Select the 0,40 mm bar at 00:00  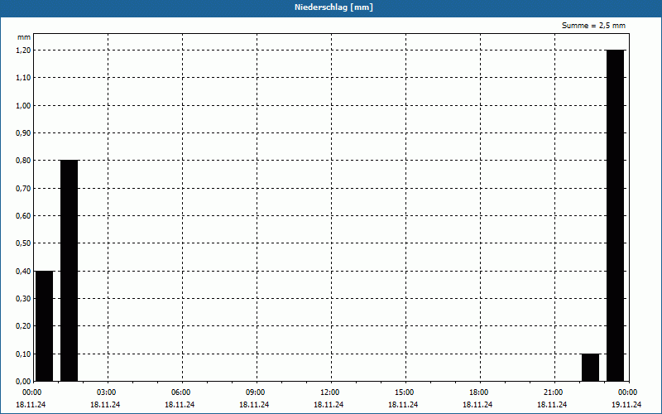point(45,326)
